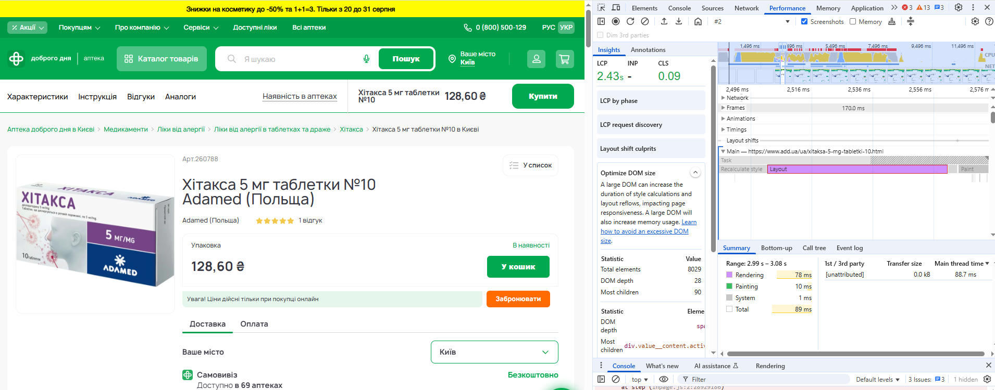Open console settings gear icon
995x390 pixels.
(x=987, y=379)
